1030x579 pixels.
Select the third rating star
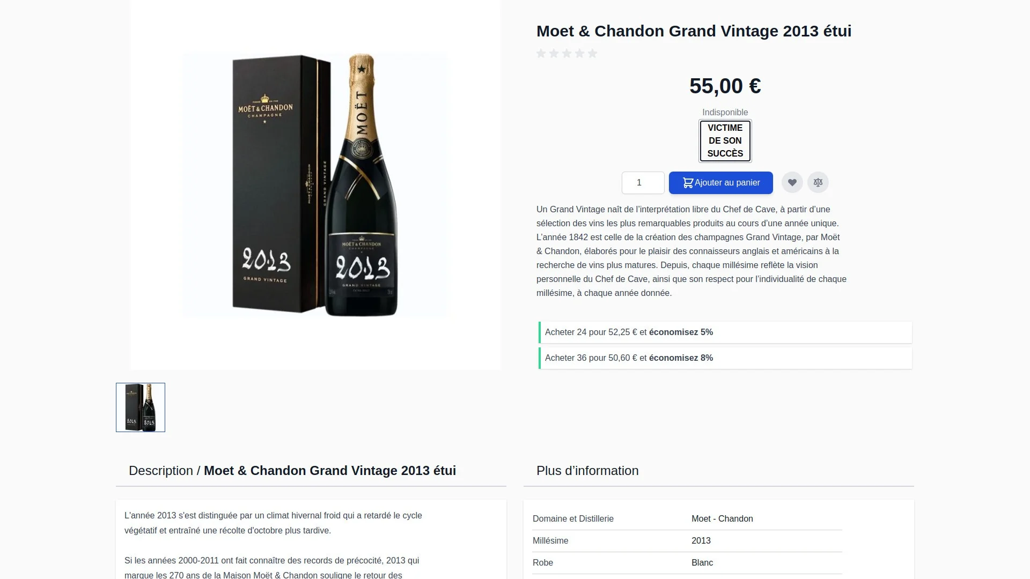(x=566, y=53)
